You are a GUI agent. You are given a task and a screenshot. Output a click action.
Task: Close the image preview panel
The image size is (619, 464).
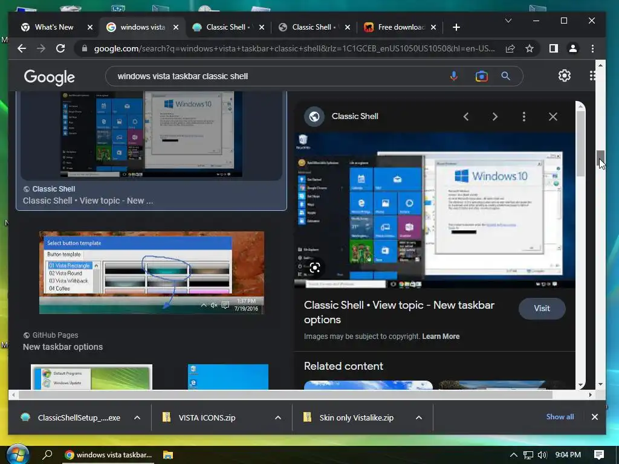click(553, 117)
